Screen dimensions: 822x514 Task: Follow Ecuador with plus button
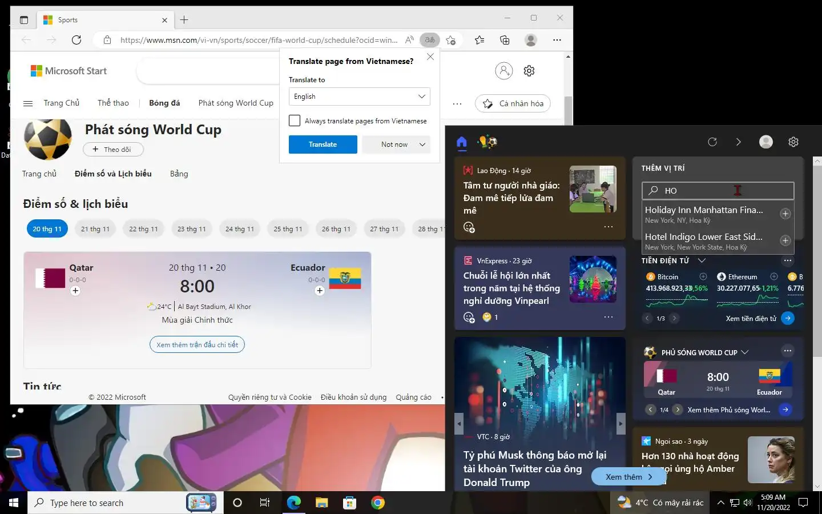coord(320,291)
